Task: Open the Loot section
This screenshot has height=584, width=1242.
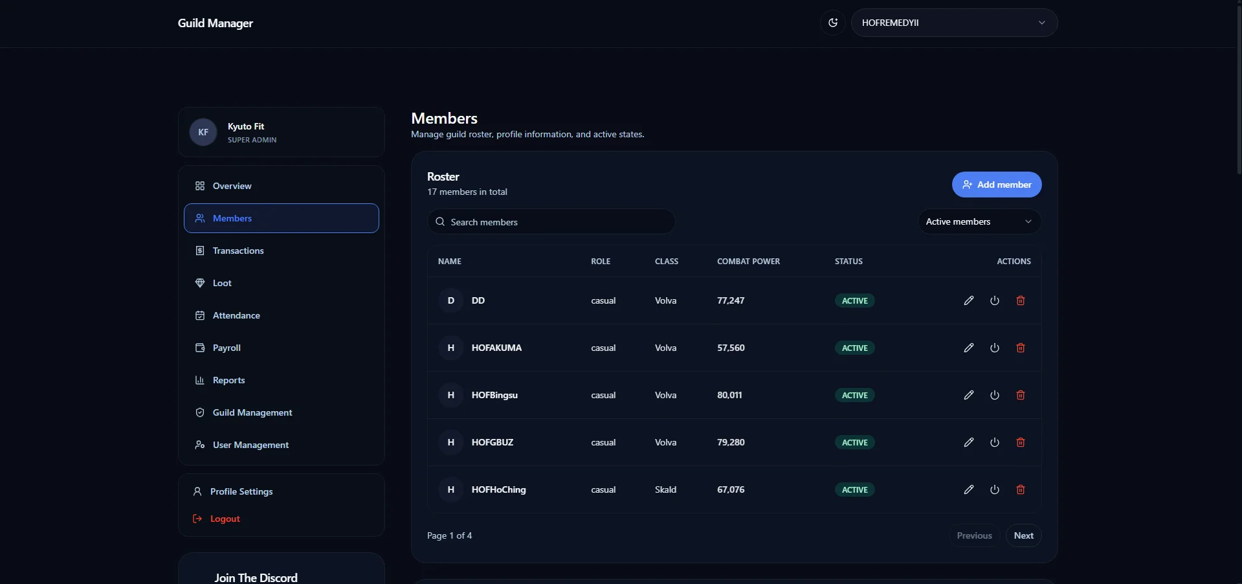Action: tap(282, 283)
